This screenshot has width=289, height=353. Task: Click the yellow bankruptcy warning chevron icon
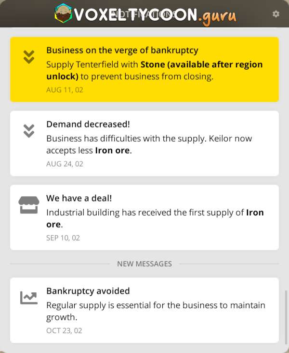coord(29,57)
